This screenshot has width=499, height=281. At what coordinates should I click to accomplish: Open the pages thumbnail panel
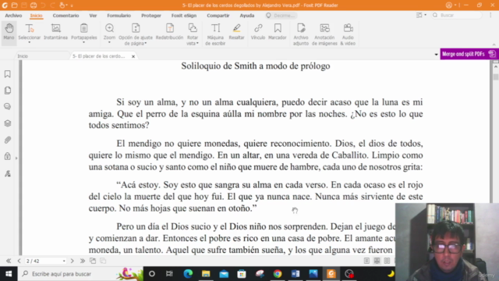tap(7, 91)
